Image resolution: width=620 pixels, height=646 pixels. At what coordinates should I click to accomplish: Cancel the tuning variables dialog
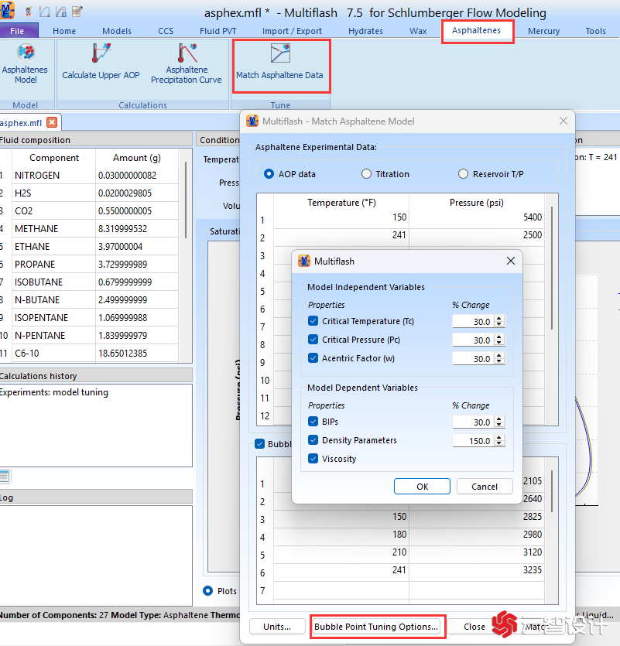pos(485,486)
